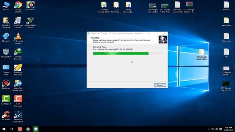
Task: Open the TCS Samsung folder
Action: click(x=116, y=7)
